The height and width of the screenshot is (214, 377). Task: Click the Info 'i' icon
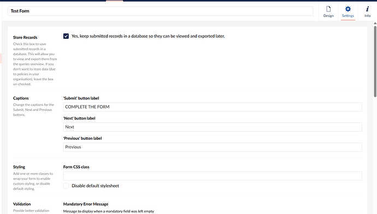click(367, 9)
